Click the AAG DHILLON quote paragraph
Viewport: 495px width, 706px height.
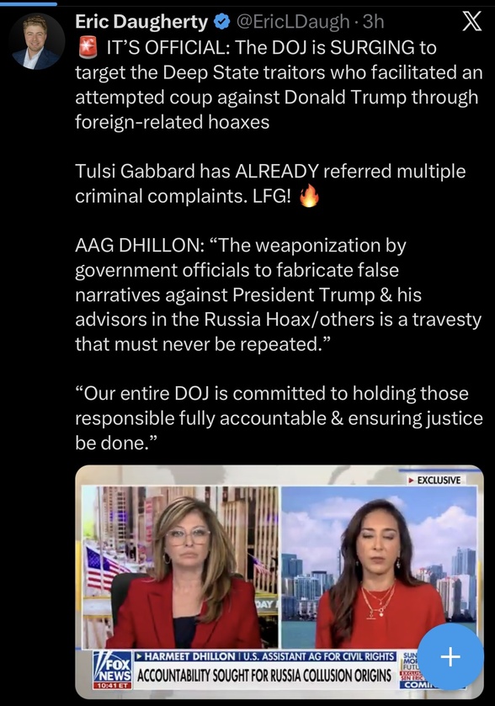(x=279, y=295)
